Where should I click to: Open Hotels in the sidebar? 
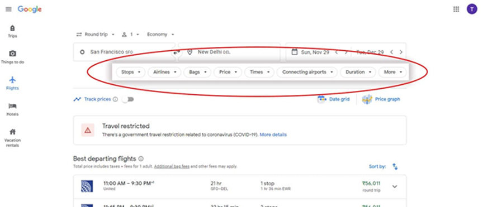click(12, 109)
